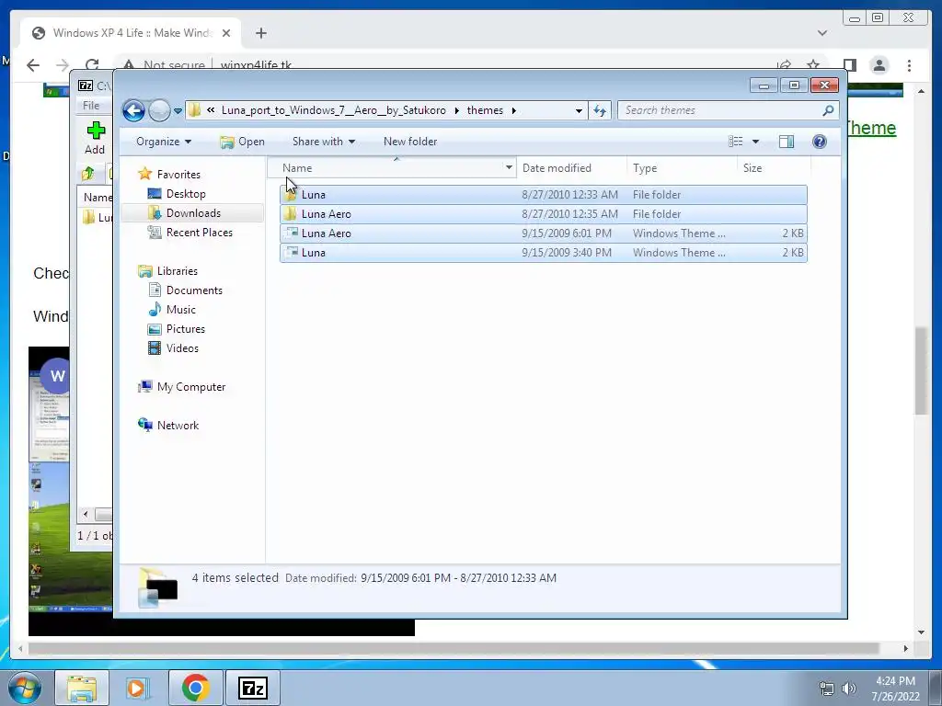Click Luna_port_to_Windows_7 breadcrumb segment
Screen dimensions: 942x706
coord(333,110)
